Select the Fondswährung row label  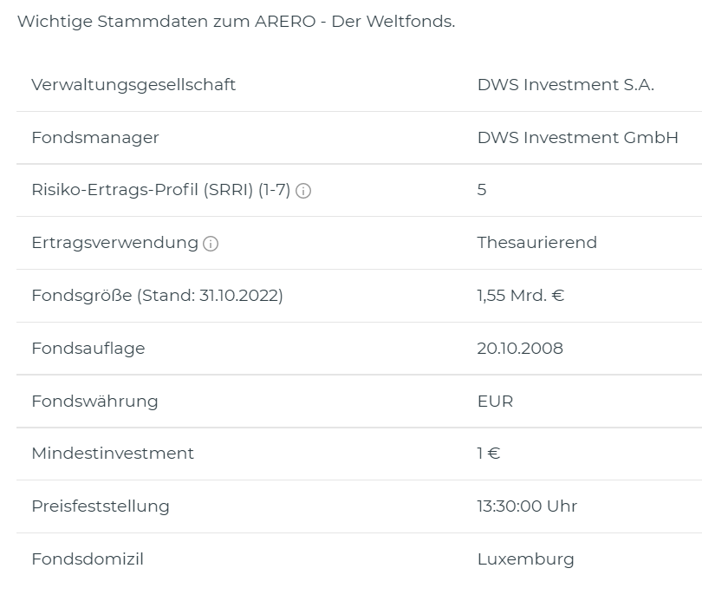pyautogui.click(x=94, y=402)
